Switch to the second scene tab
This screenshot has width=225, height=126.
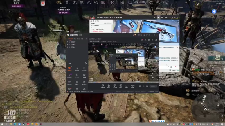pos(75,39)
